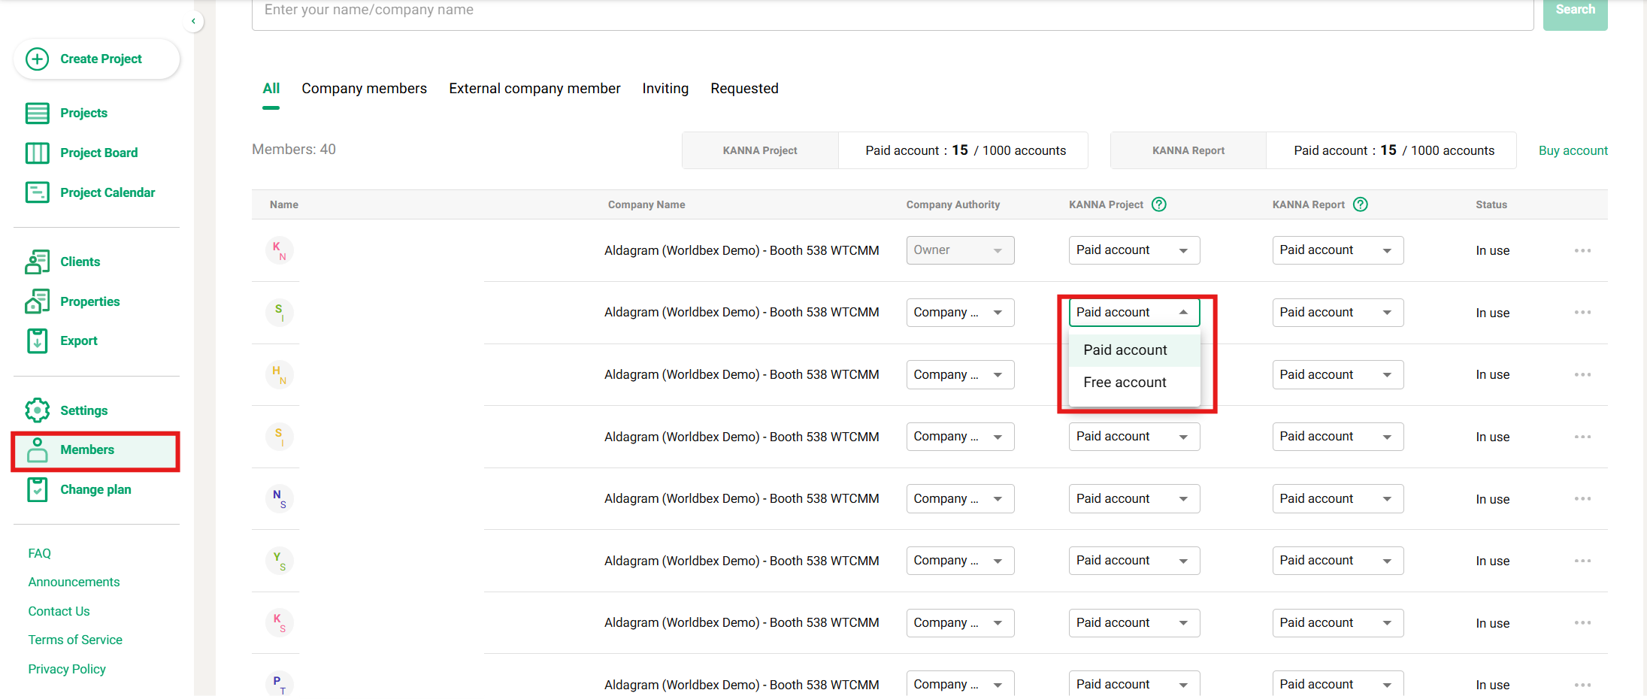
Task: Click the Create Project plus icon
Action: point(37,59)
